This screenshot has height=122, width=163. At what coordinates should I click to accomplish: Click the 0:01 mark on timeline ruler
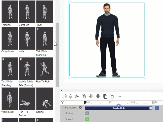111,102
